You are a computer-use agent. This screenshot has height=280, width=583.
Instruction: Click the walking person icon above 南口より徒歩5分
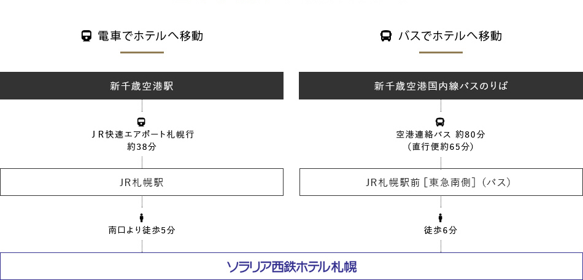(141, 218)
